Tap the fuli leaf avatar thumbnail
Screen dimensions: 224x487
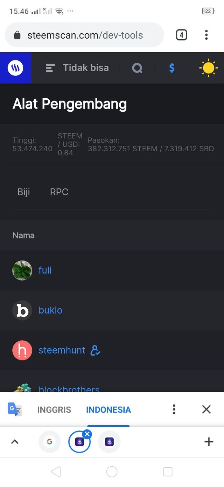point(22,270)
